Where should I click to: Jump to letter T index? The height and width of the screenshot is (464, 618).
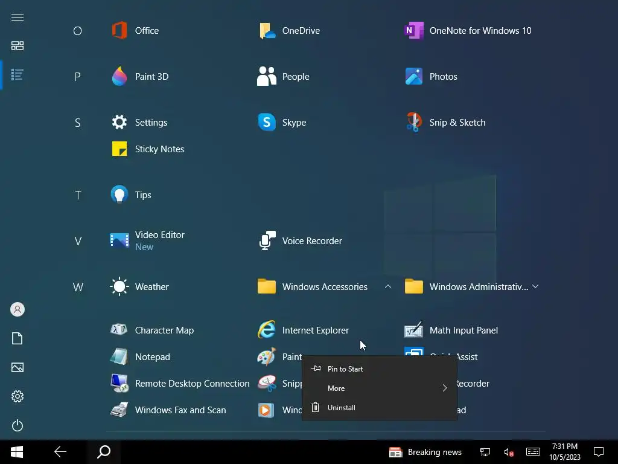click(x=78, y=195)
